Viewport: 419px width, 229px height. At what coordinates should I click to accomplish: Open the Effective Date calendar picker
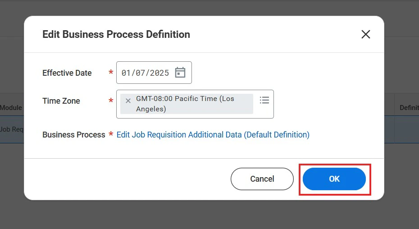coord(180,73)
